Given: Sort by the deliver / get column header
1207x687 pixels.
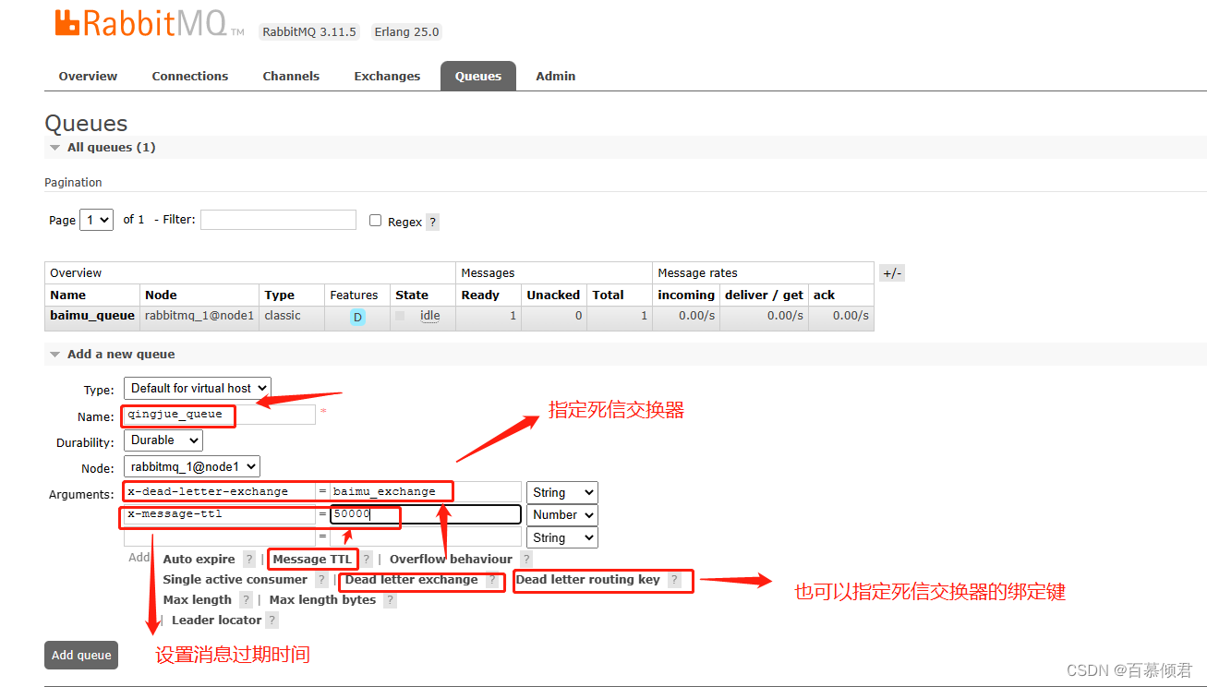Looking at the screenshot, I should coord(764,295).
